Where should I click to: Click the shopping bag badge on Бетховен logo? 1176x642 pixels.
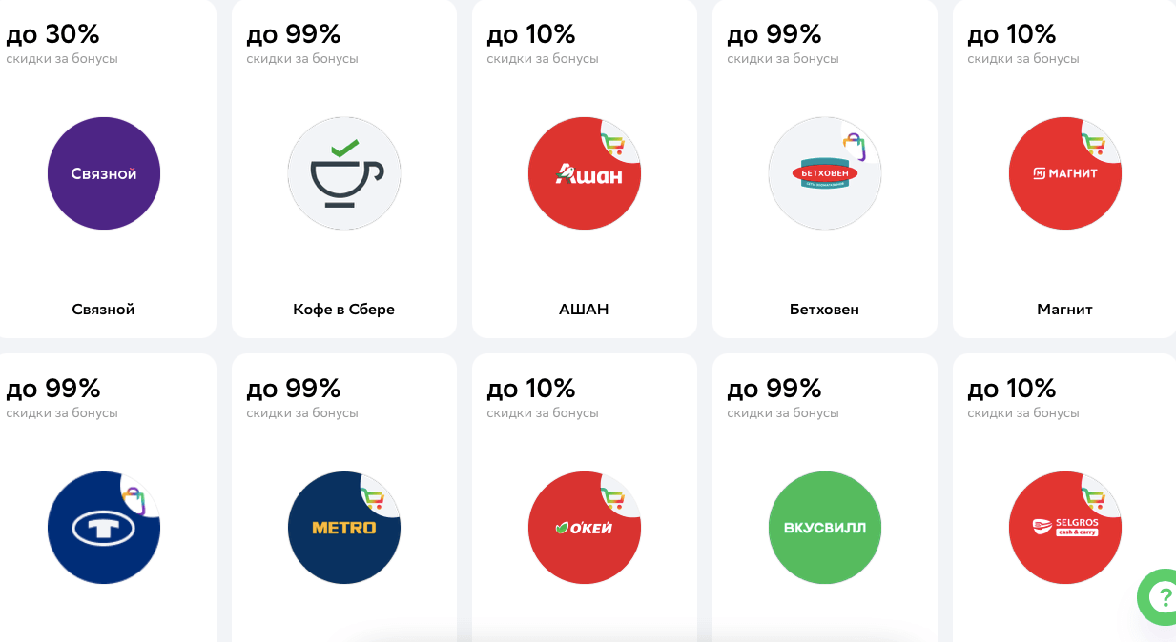pyautogui.click(x=855, y=145)
